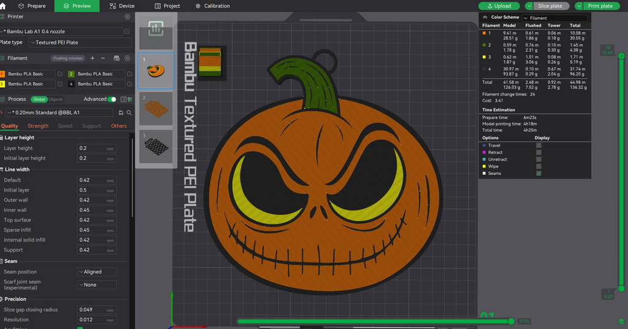The height and width of the screenshot is (329, 628).
Task: Click the Outer wall line width field
Action: click(x=96, y=200)
